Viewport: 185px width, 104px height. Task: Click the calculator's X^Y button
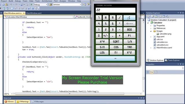(102, 42)
